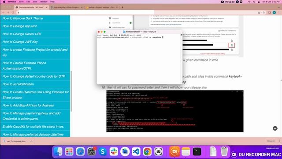This screenshot has height=159, width=282.
Task: Click the share icon in Chrome's address bar
Action: (x=259, y=12)
